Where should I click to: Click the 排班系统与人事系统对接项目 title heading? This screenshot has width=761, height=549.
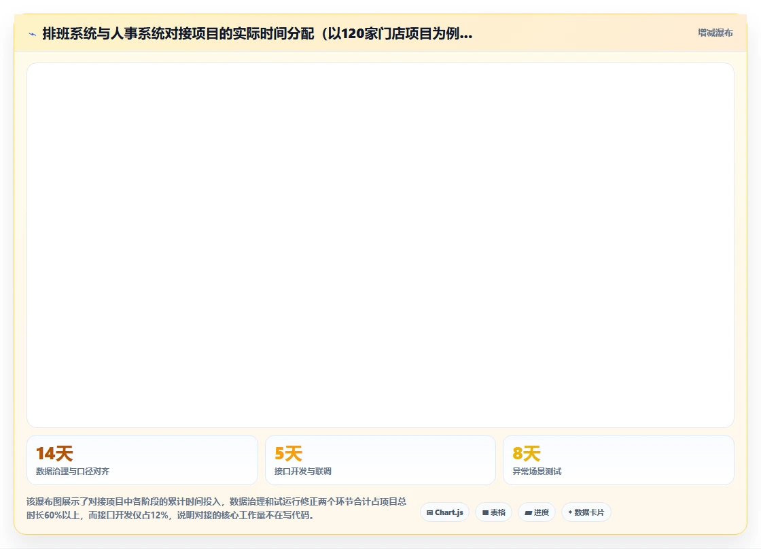(258, 33)
